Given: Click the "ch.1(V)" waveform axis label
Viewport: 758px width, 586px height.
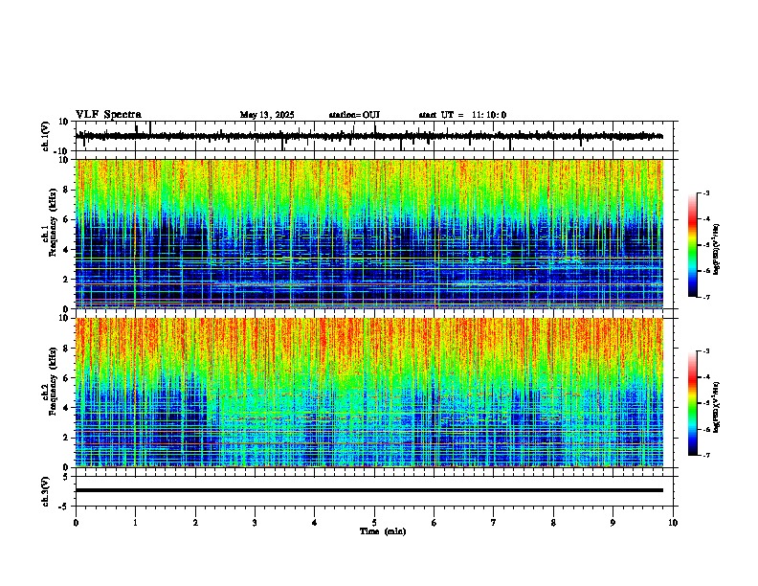Looking at the screenshot, I should click(47, 136).
